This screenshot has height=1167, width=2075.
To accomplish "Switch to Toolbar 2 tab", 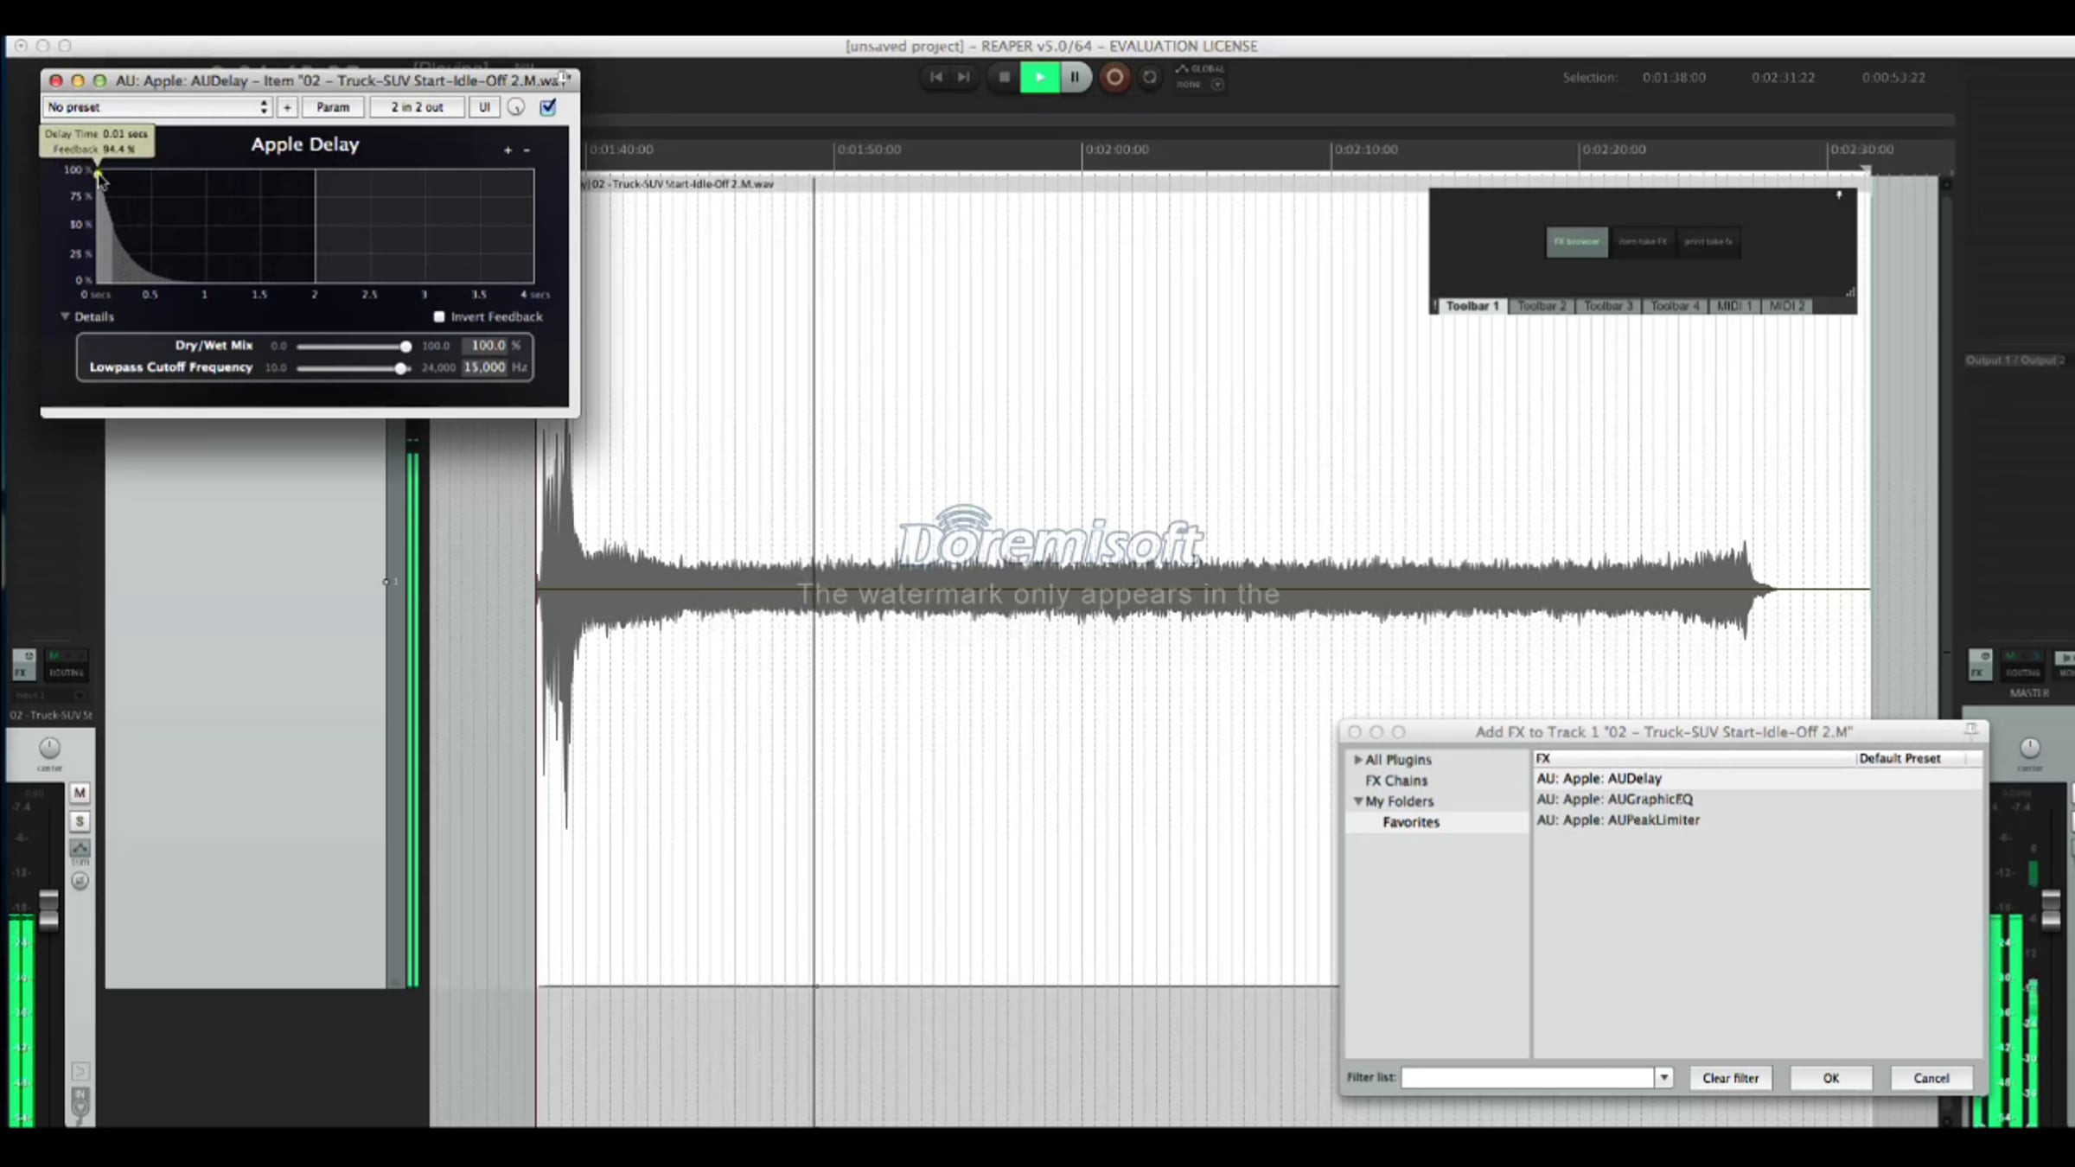I will pyautogui.click(x=1542, y=306).
